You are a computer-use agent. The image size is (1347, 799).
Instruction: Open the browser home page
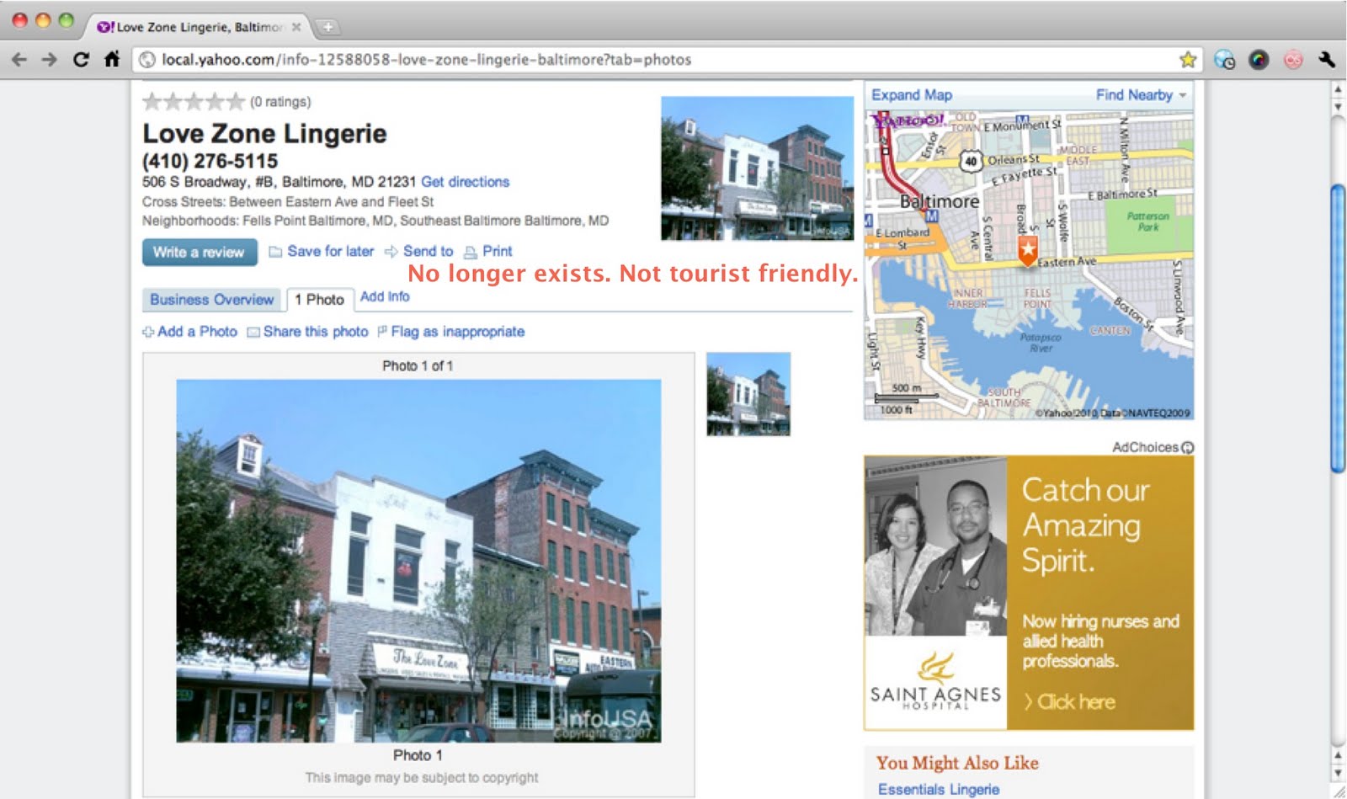click(112, 60)
